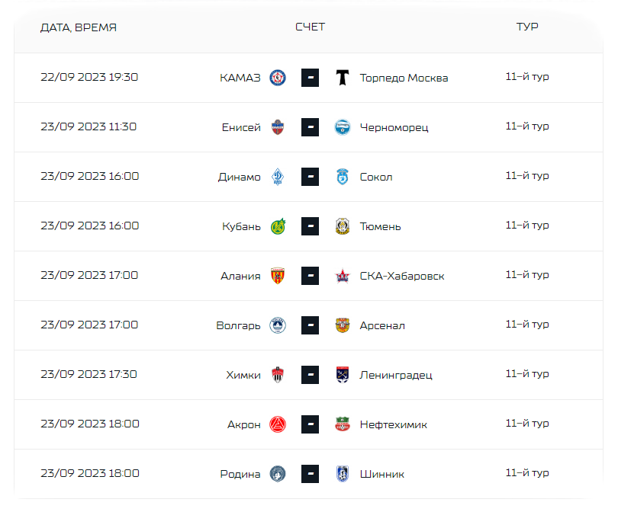The height and width of the screenshot is (512, 618).
Task: Open the Khimki club emblem
Action: click(x=278, y=375)
